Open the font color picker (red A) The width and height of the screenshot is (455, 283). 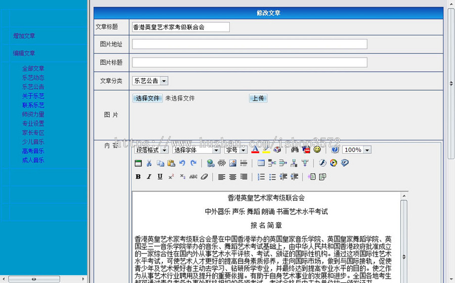pyautogui.click(x=255, y=150)
